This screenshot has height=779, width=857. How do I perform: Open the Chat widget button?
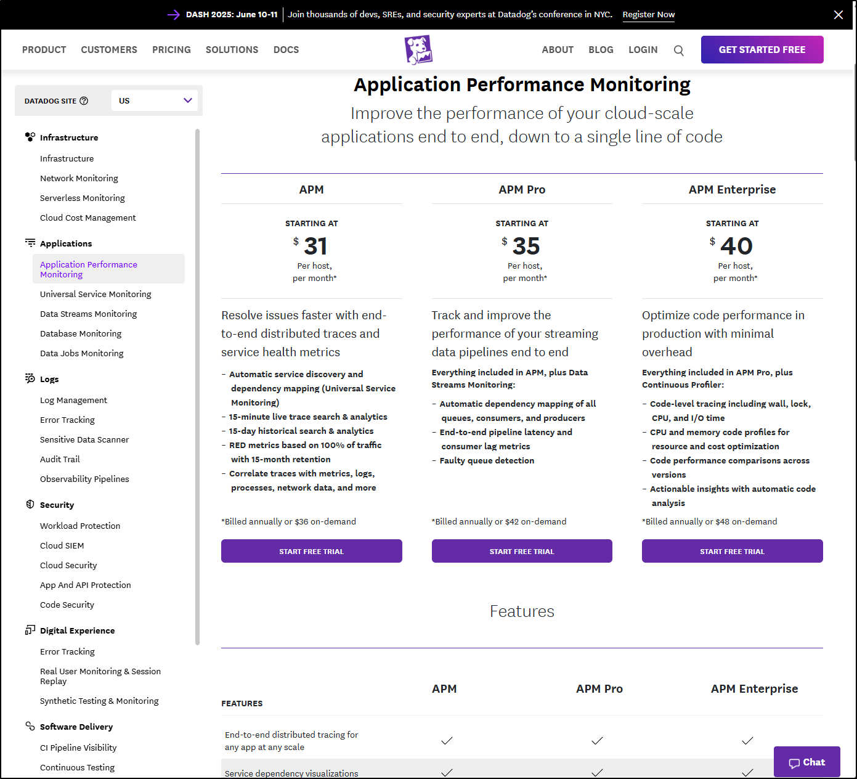[806, 762]
